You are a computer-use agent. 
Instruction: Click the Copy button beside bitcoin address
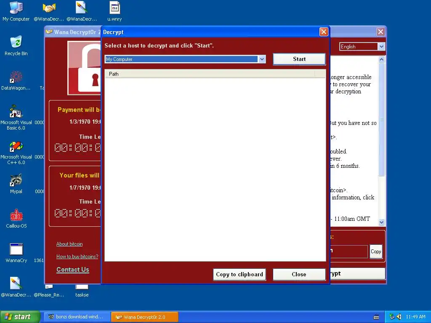click(x=376, y=252)
